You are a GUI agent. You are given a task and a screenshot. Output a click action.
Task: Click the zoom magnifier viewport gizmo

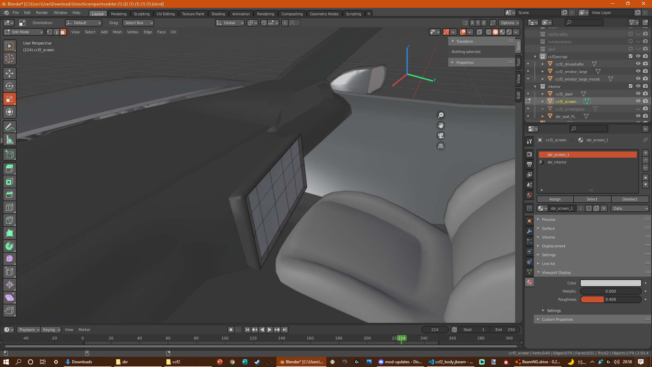click(441, 115)
